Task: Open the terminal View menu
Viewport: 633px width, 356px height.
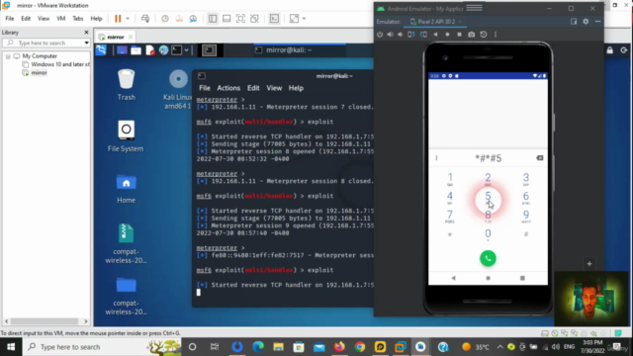Action: pos(274,88)
